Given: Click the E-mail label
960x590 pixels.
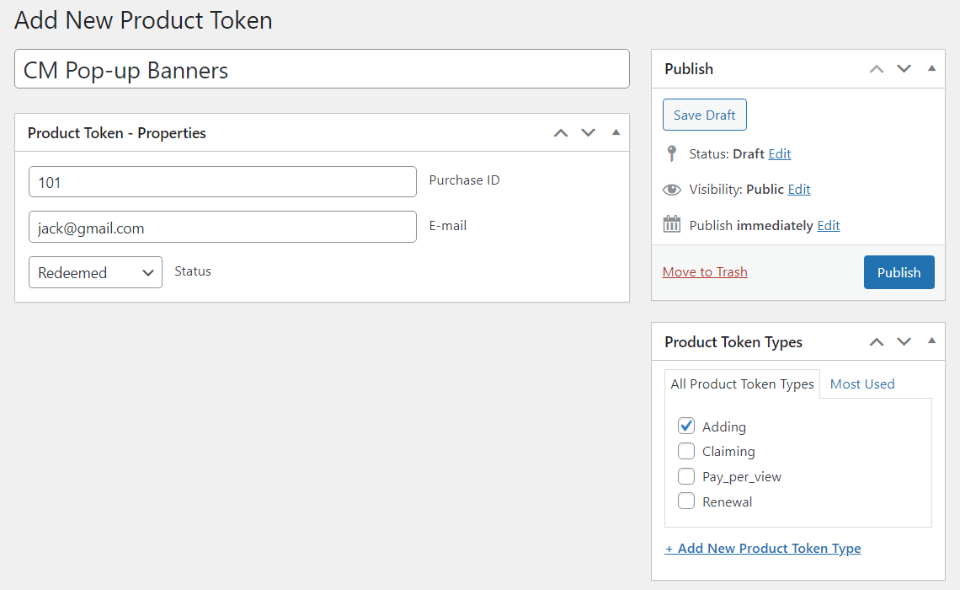Looking at the screenshot, I should coord(447,225).
